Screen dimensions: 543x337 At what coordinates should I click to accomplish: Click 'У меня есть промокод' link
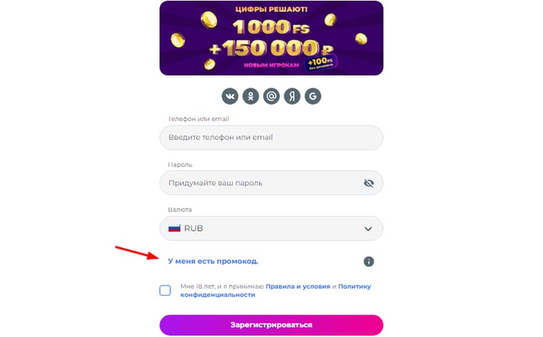(x=213, y=261)
